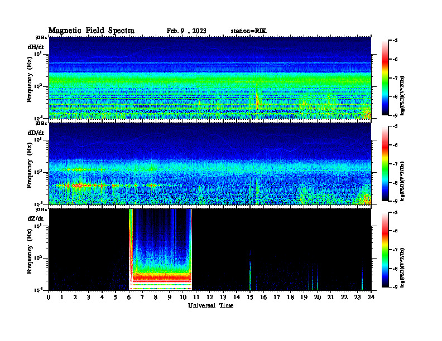The height and width of the screenshot is (341, 442).
Task: Click the hour 24 tick label on time axis
Action: (371, 298)
